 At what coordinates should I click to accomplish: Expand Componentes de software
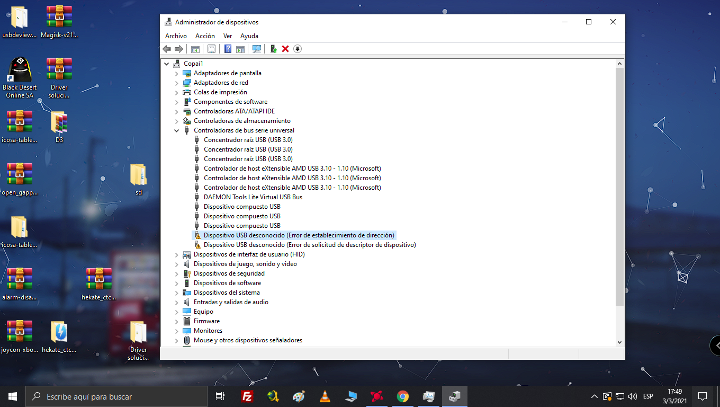coord(177,102)
